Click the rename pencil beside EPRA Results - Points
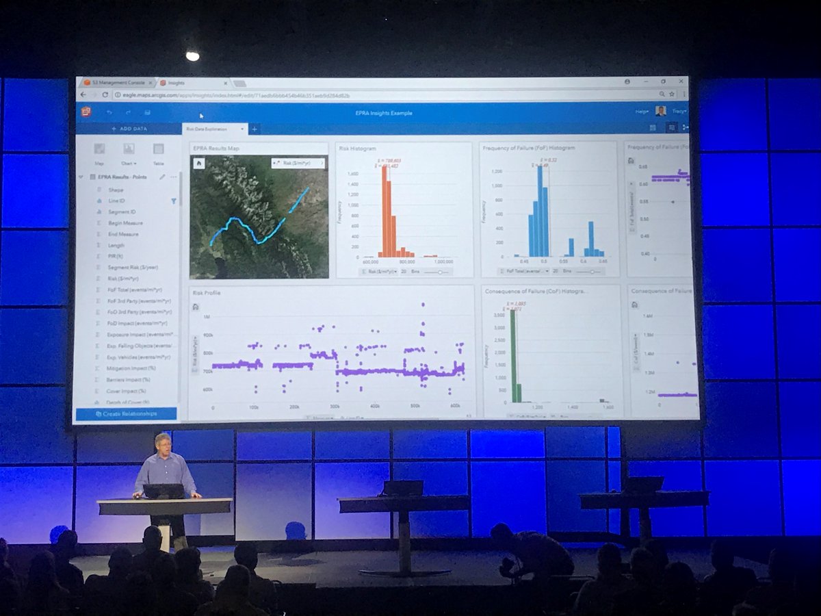Screen dimensions: 821x616 pos(162,177)
